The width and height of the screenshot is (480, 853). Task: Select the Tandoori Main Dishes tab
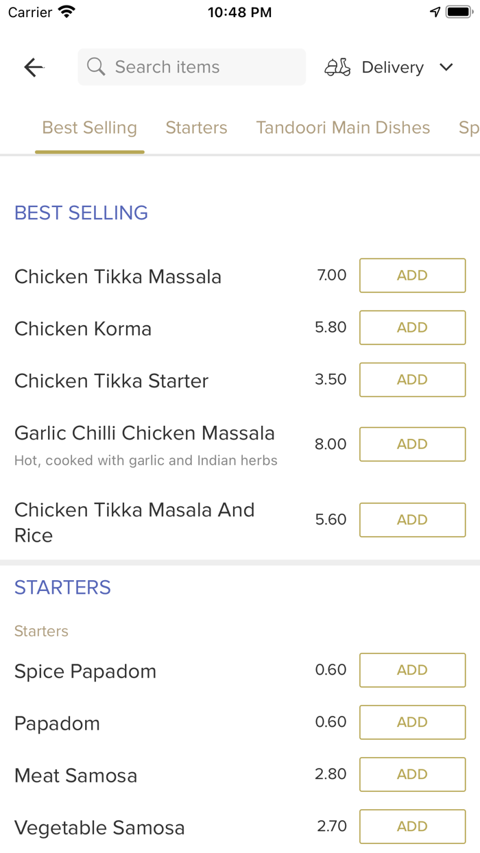tap(343, 128)
